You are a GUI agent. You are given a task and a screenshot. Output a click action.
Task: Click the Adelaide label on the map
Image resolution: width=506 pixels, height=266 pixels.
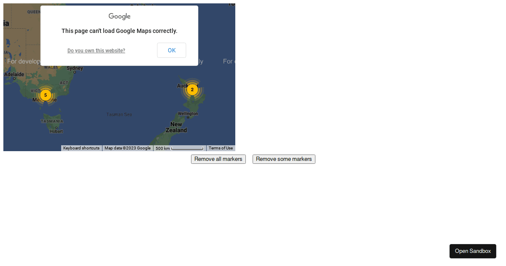click(14, 73)
